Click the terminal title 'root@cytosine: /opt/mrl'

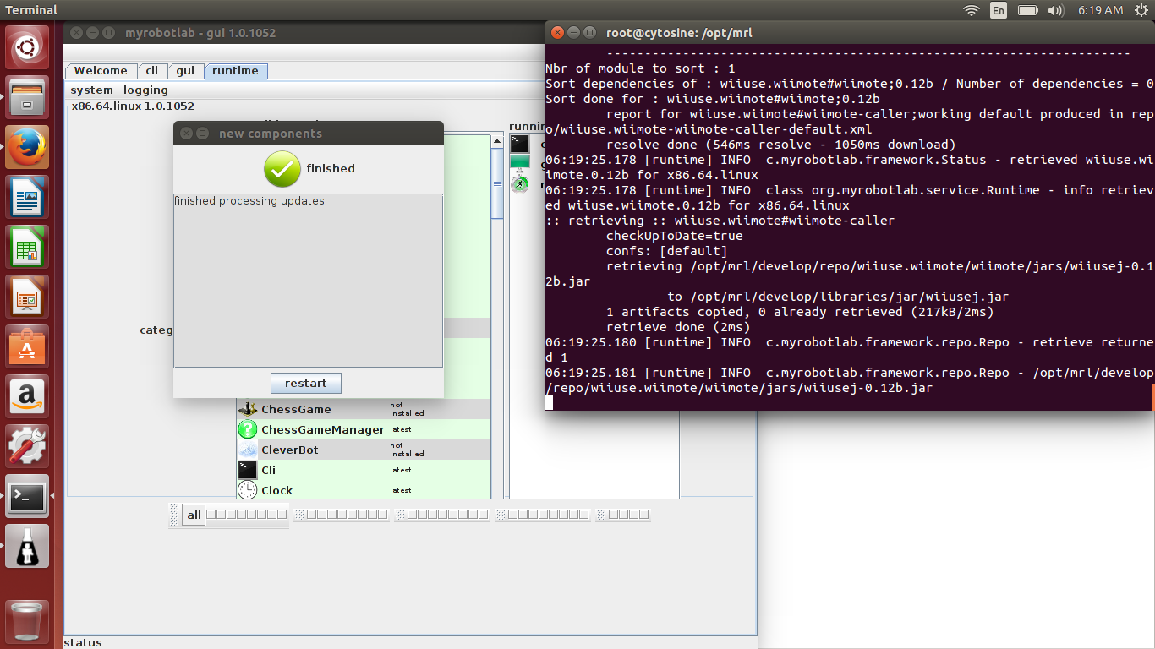click(x=679, y=33)
